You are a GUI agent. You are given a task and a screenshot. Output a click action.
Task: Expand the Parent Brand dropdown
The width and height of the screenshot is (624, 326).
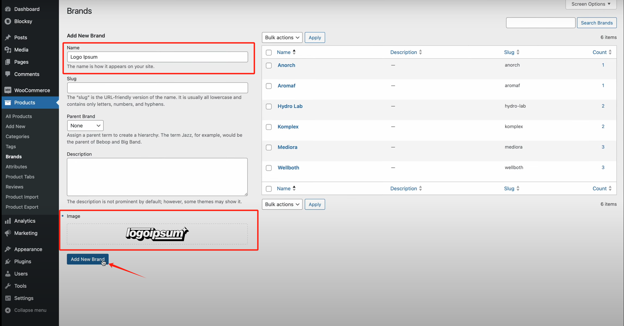click(85, 126)
